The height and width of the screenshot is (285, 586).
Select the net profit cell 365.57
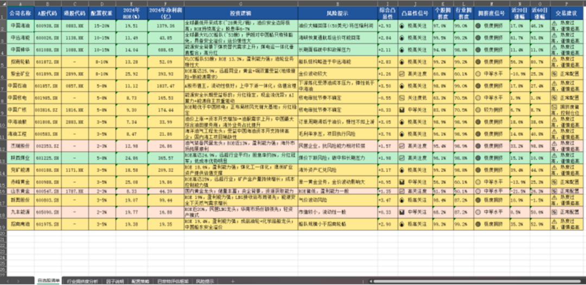point(165,158)
